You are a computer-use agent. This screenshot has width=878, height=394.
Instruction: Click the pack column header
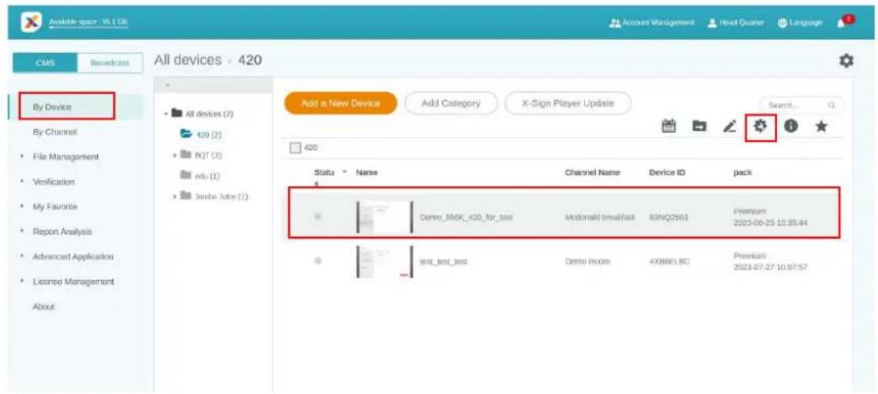coord(742,173)
